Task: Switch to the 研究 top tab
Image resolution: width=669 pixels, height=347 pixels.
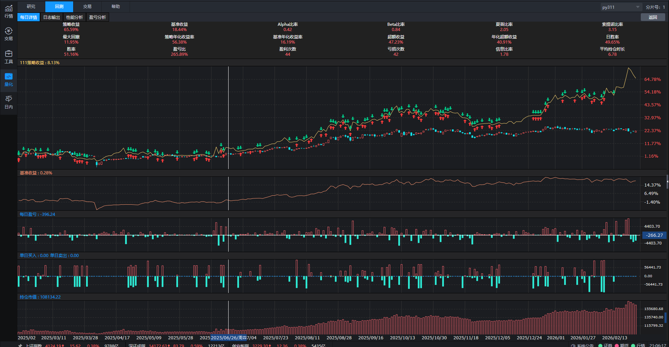Action: pyautogui.click(x=31, y=7)
